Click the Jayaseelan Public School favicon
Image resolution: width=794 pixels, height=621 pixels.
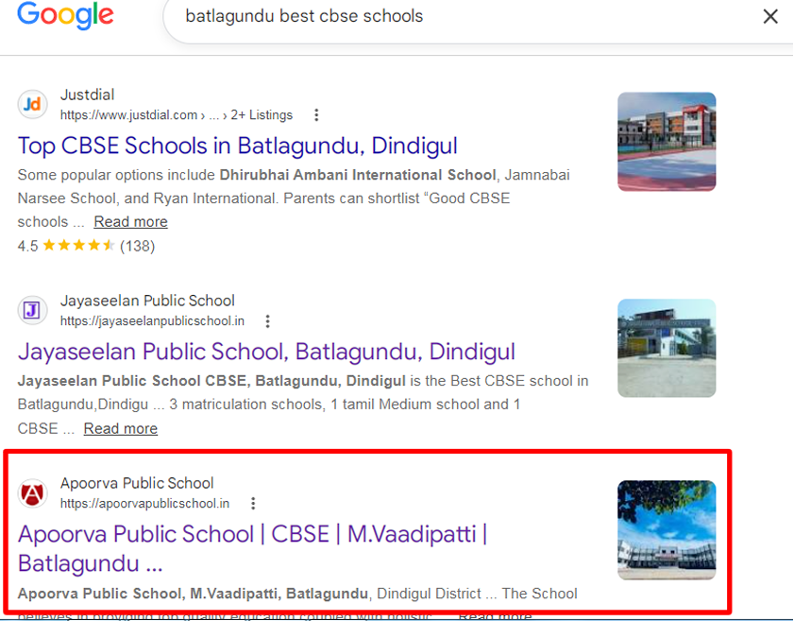coord(32,310)
